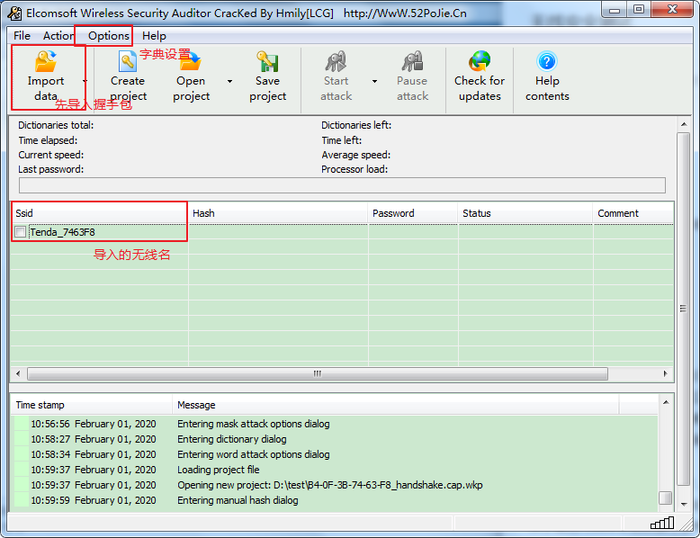Click the Password column header

[413, 213]
